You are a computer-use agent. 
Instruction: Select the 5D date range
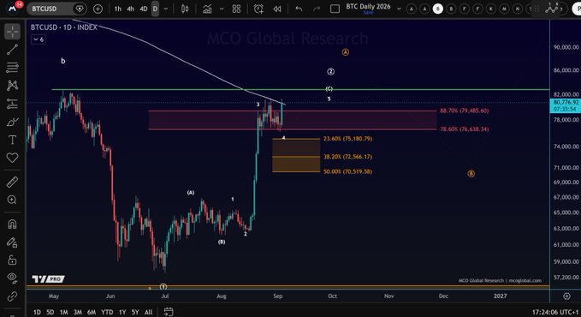50,312
